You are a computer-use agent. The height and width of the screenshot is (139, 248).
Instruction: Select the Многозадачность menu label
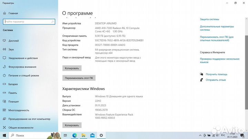point(19,110)
